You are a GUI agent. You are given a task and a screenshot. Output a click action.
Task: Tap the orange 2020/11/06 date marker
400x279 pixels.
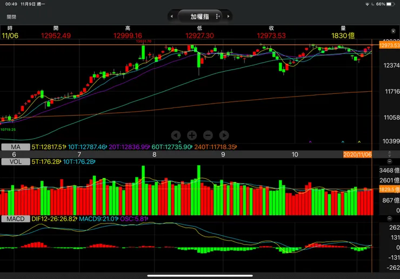click(x=357, y=154)
